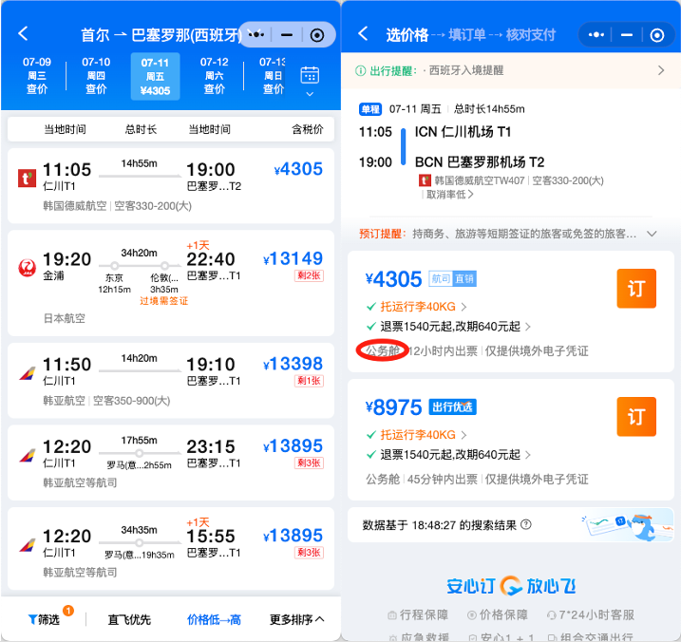
Task: Select date tab 07-12 周六
Action: pos(214,76)
